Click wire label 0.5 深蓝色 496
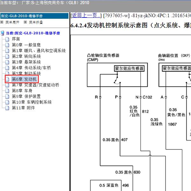The height and width of the screenshot is (191, 191). click(x=114, y=185)
